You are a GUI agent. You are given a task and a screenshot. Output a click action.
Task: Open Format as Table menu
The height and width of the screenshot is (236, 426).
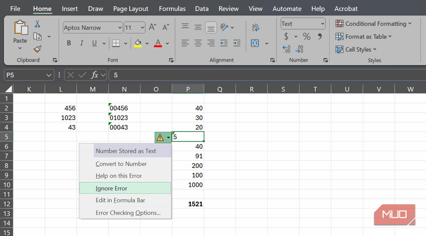click(364, 36)
